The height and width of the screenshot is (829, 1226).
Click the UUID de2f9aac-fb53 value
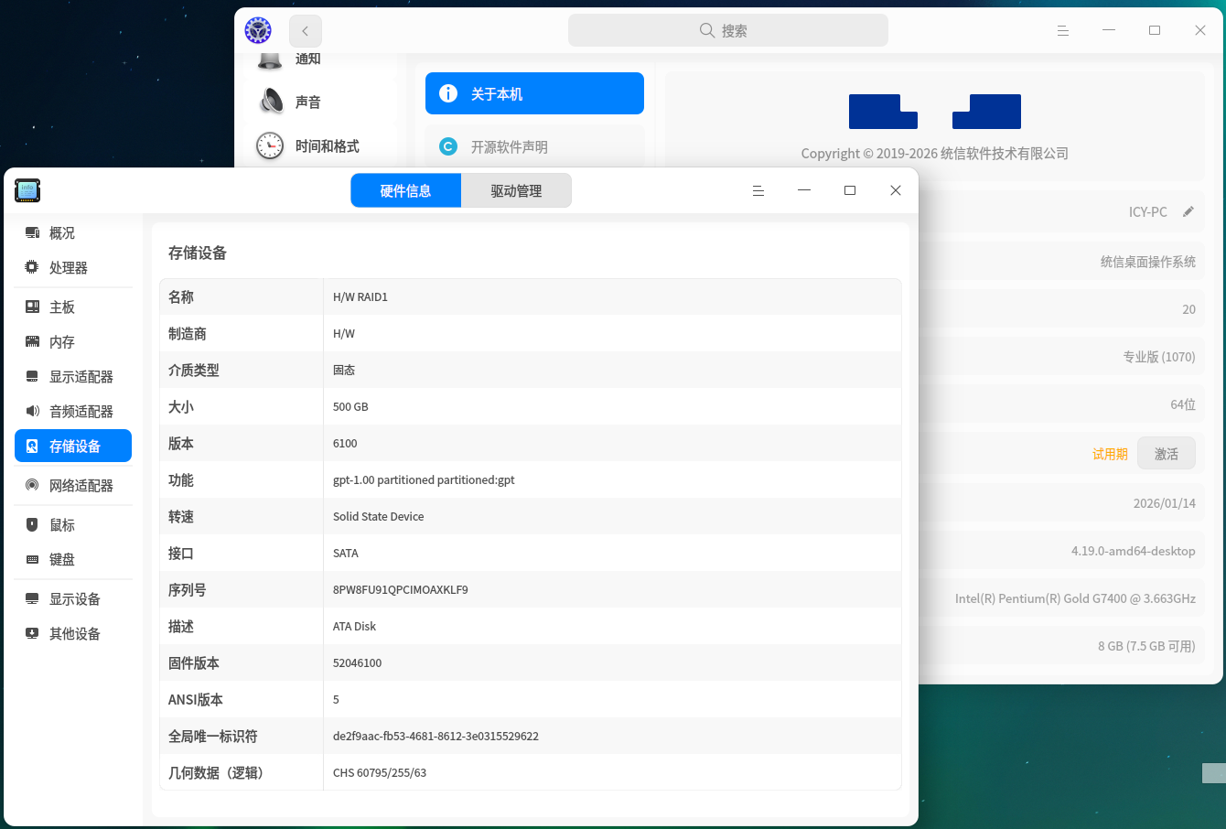pos(436,737)
